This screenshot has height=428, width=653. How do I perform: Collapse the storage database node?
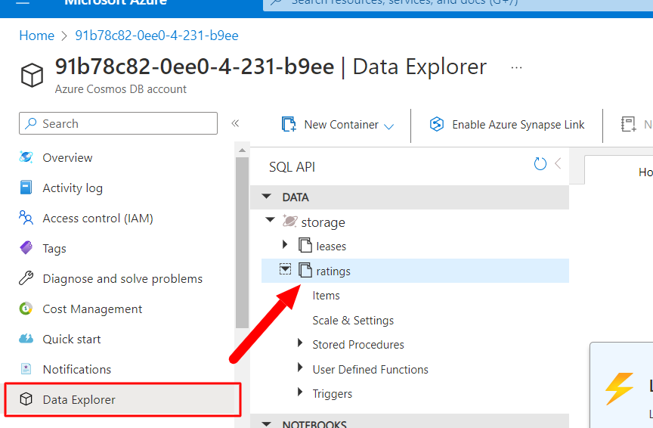pos(271,219)
